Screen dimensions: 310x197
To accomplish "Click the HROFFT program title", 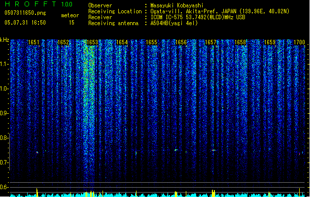I will click(x=31, y=4).
